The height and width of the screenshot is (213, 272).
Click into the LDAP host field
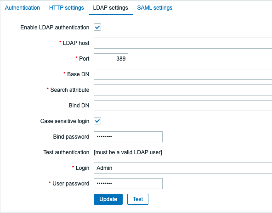tap(183, 43)
